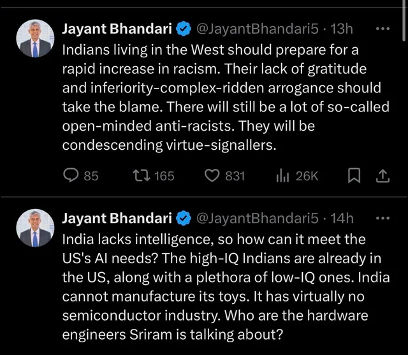Bookmark the first tweet
The height and width of the screenshot is (355, 408).
[x=354, y=175]
